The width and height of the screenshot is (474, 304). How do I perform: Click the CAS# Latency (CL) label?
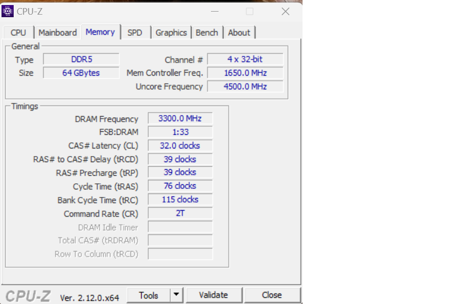[x=103, y=146]
